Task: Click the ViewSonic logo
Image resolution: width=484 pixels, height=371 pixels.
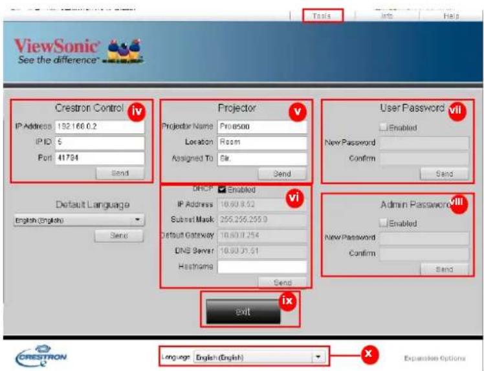Action: pyautogui.click(x=79, y=51)
